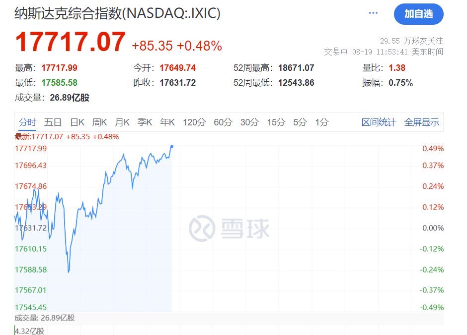Click the 52周最低 value 12543.86
The width and height of the screenshot is (467, 335).
[x=296, y=83]
